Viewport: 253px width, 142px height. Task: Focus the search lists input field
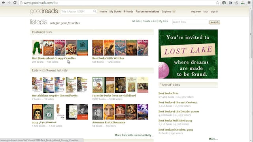tap(190, 22)
